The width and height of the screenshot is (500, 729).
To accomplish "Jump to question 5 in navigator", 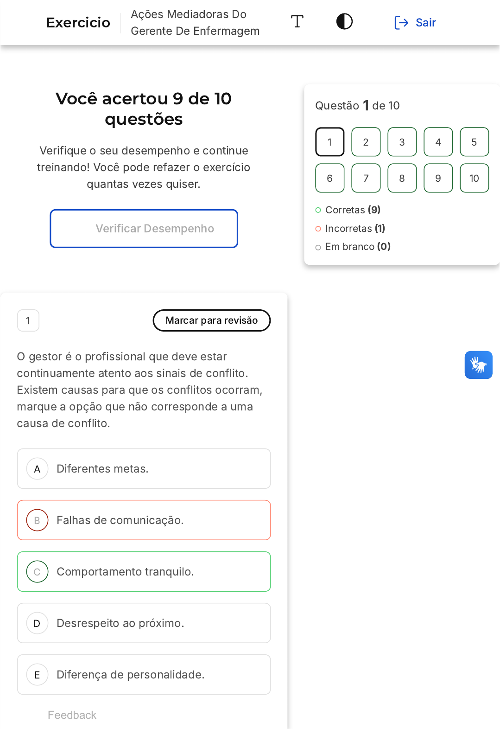I will pos(474,142).
